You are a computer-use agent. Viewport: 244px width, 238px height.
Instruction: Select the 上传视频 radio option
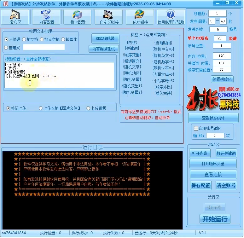point(96,108)
